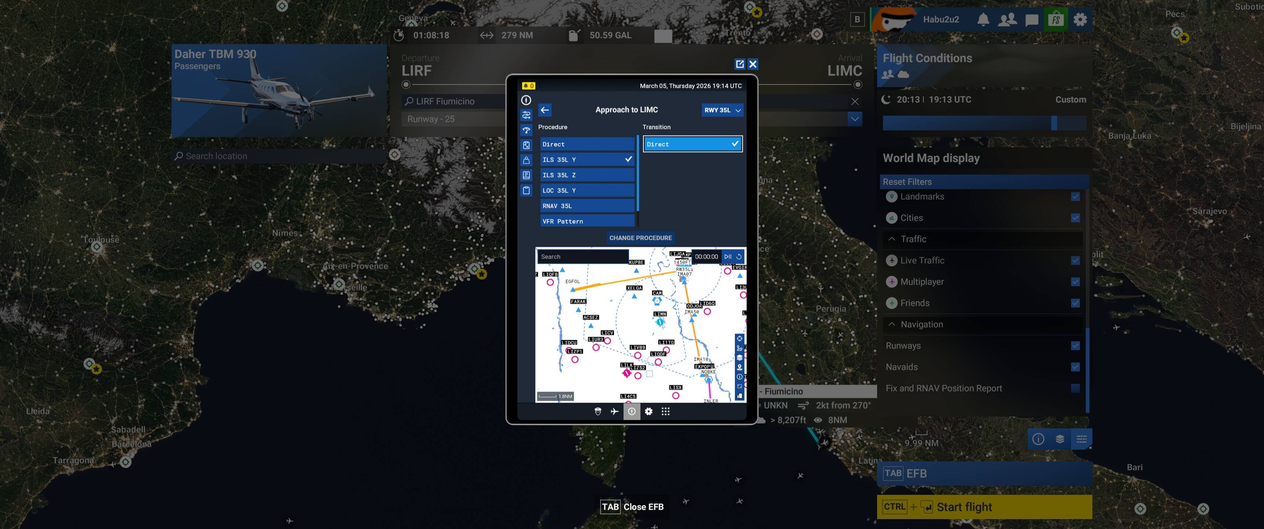Adjust the time of day slider
This screenshot has width=1264, height=529.
[x=1053, y=123]
